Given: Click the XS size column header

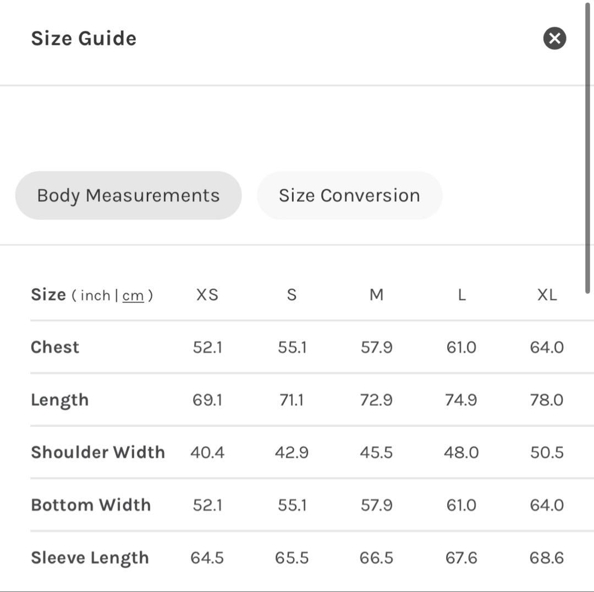Looking at the screenshot, I should click(x=207, y=295).
